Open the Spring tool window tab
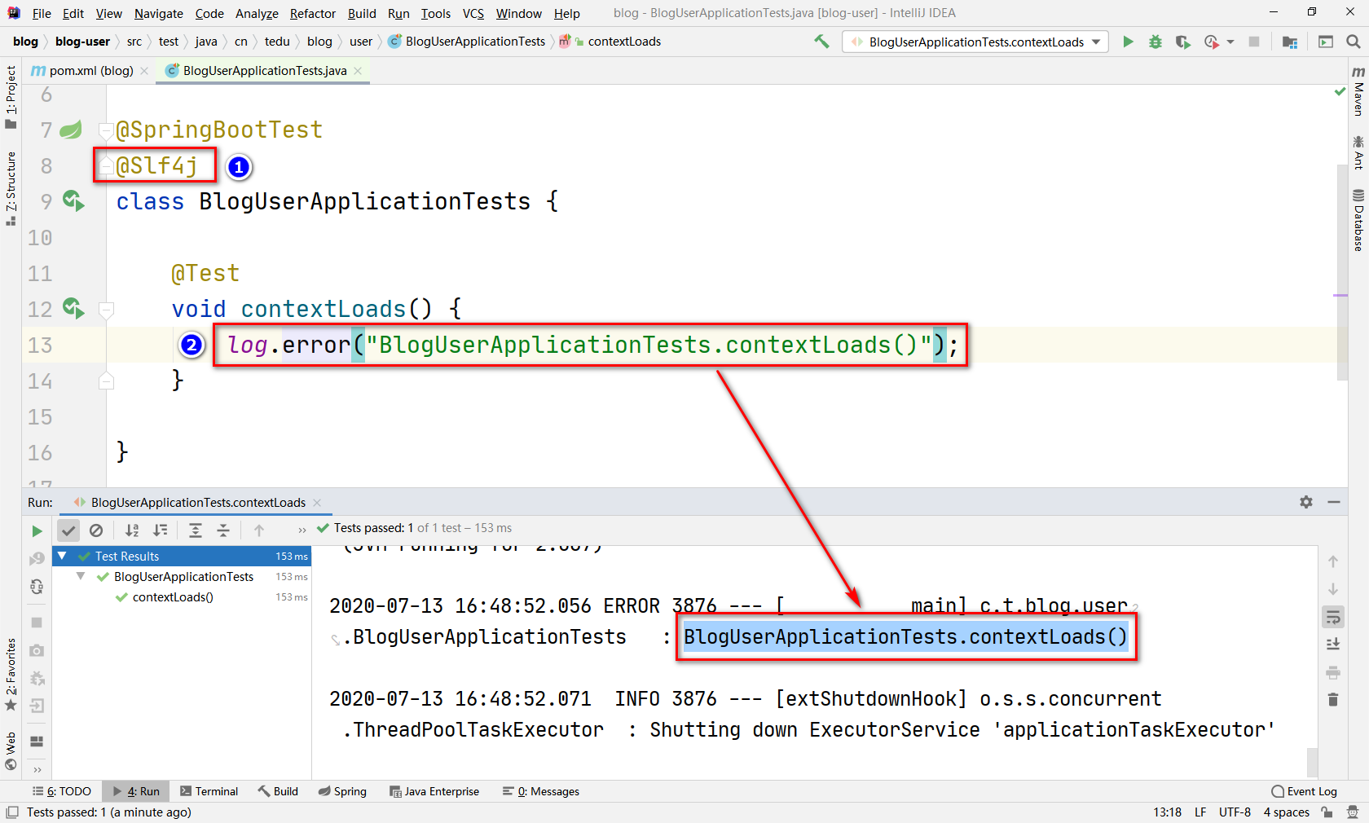The image size is (1369, 823). [x=342, y=791]
